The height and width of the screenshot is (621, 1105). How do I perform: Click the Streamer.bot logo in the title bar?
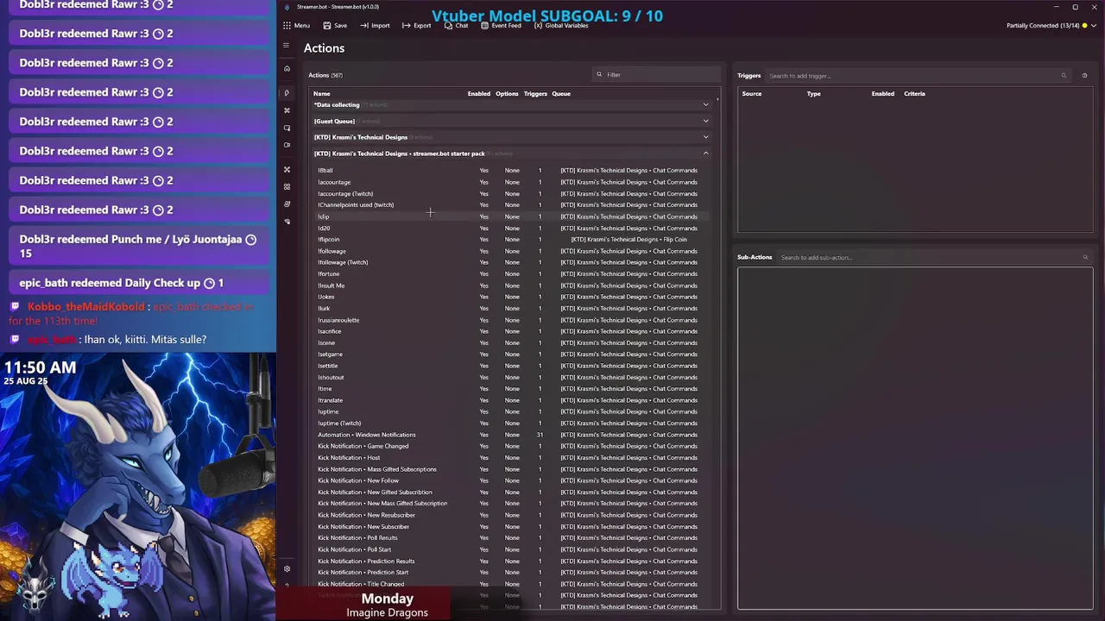287,6
